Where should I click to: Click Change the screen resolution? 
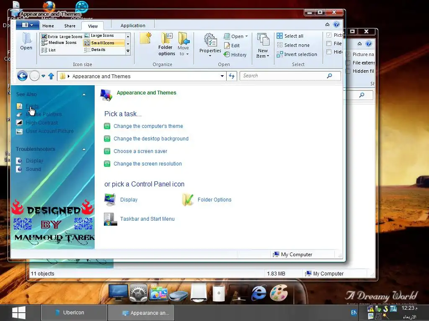point(148,164)
